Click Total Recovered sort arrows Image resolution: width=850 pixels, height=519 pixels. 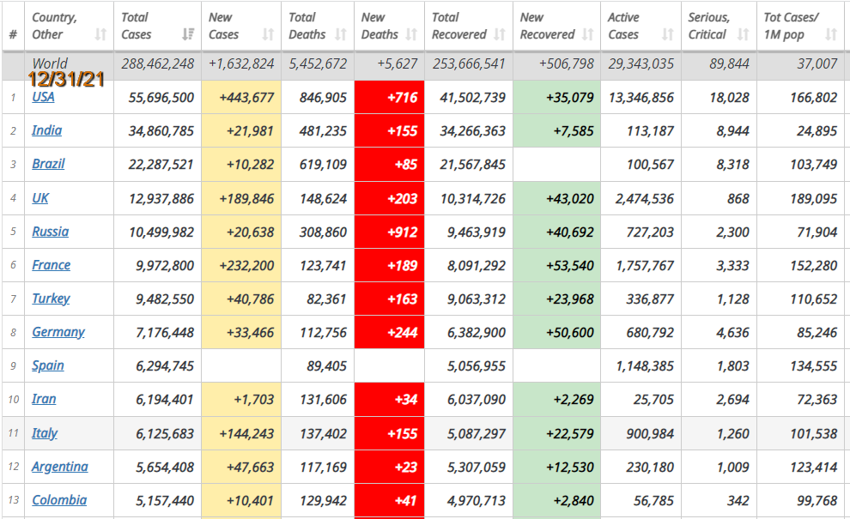500,34
